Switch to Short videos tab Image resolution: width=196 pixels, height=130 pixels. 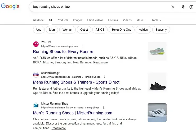95,20
